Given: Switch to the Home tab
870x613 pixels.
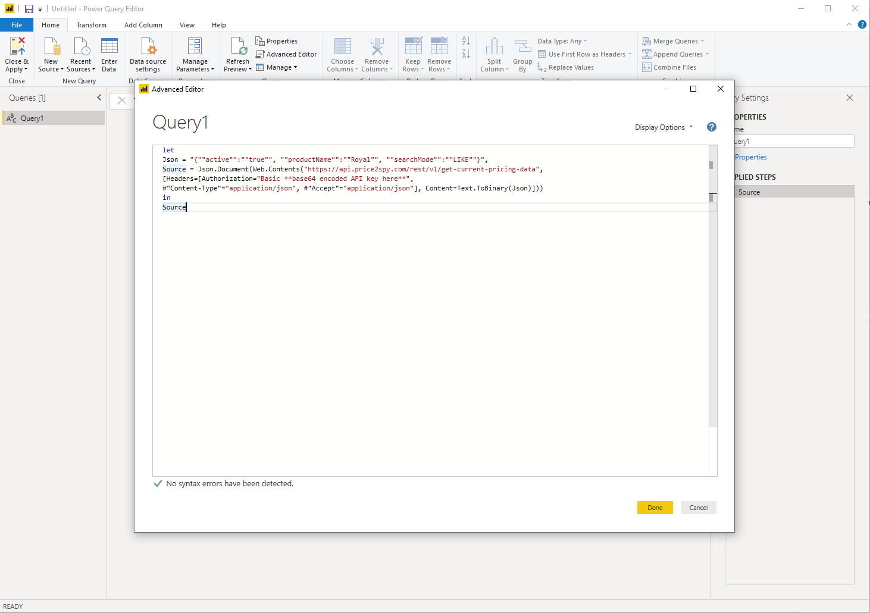Looking at the screenshot, I should click(51, 25).
